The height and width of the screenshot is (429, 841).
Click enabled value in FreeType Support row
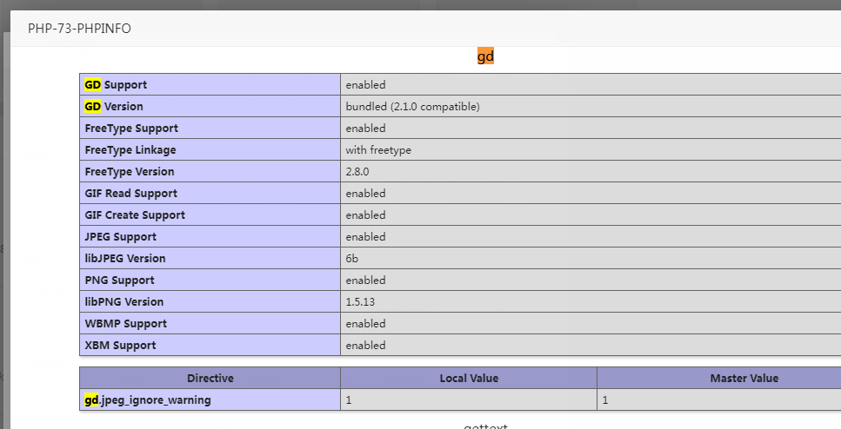coord(365,128)
